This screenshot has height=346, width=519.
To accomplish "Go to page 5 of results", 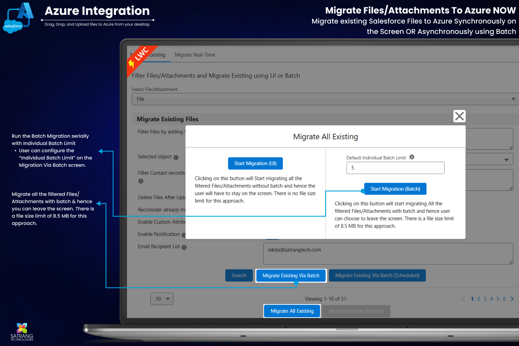I will tap(498, 299).
